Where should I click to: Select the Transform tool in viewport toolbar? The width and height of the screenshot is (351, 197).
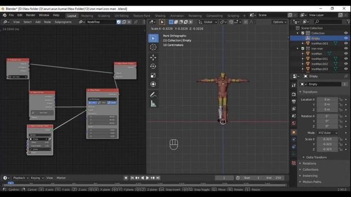[153, 84]
